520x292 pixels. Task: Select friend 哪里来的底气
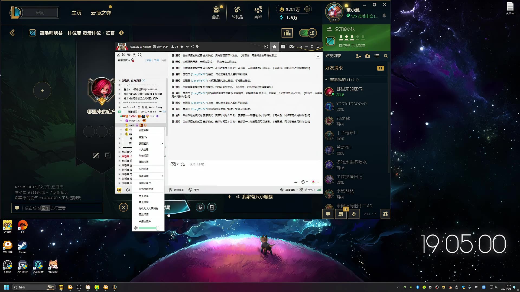click(x=355, y=92)
